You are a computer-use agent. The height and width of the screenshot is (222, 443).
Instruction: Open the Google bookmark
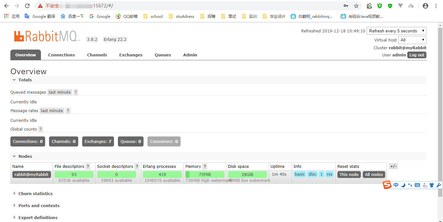(x=100, y=16)
